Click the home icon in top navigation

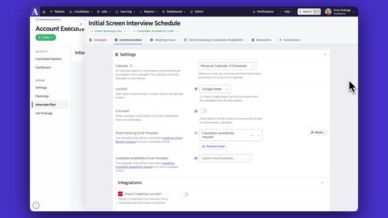pyautogui.click(x=44, y=12)
